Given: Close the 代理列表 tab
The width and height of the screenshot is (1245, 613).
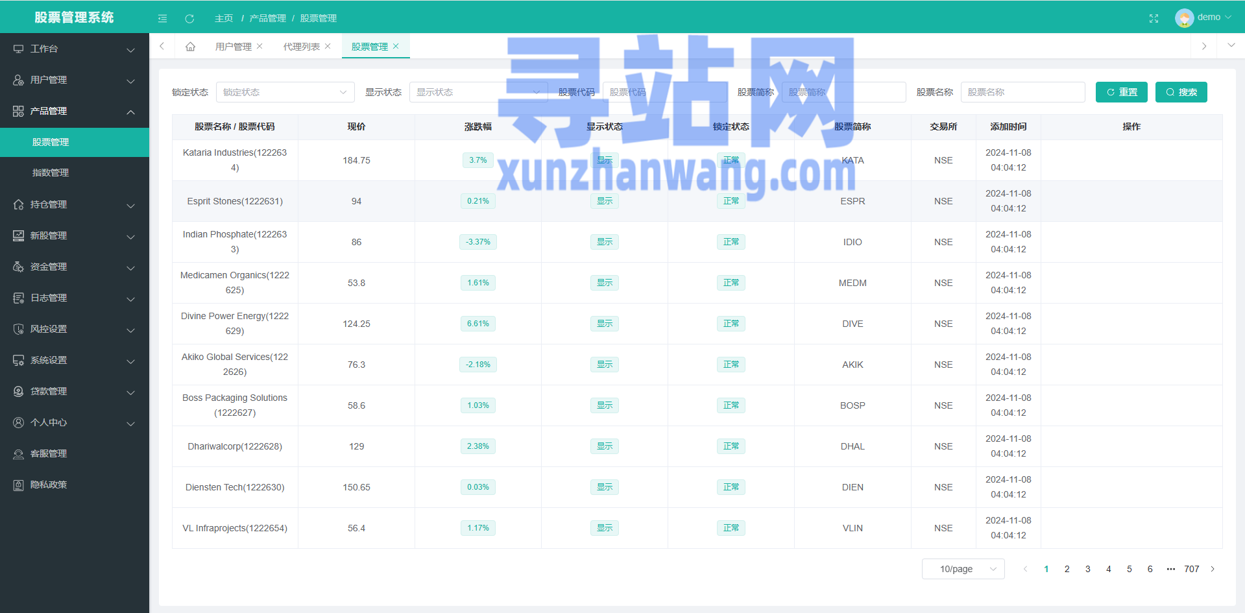Looking at the screenshot, I should tap(328, 46).
